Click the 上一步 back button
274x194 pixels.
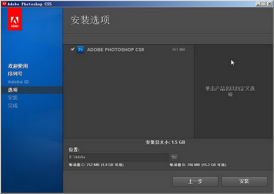tap(195, 182)
